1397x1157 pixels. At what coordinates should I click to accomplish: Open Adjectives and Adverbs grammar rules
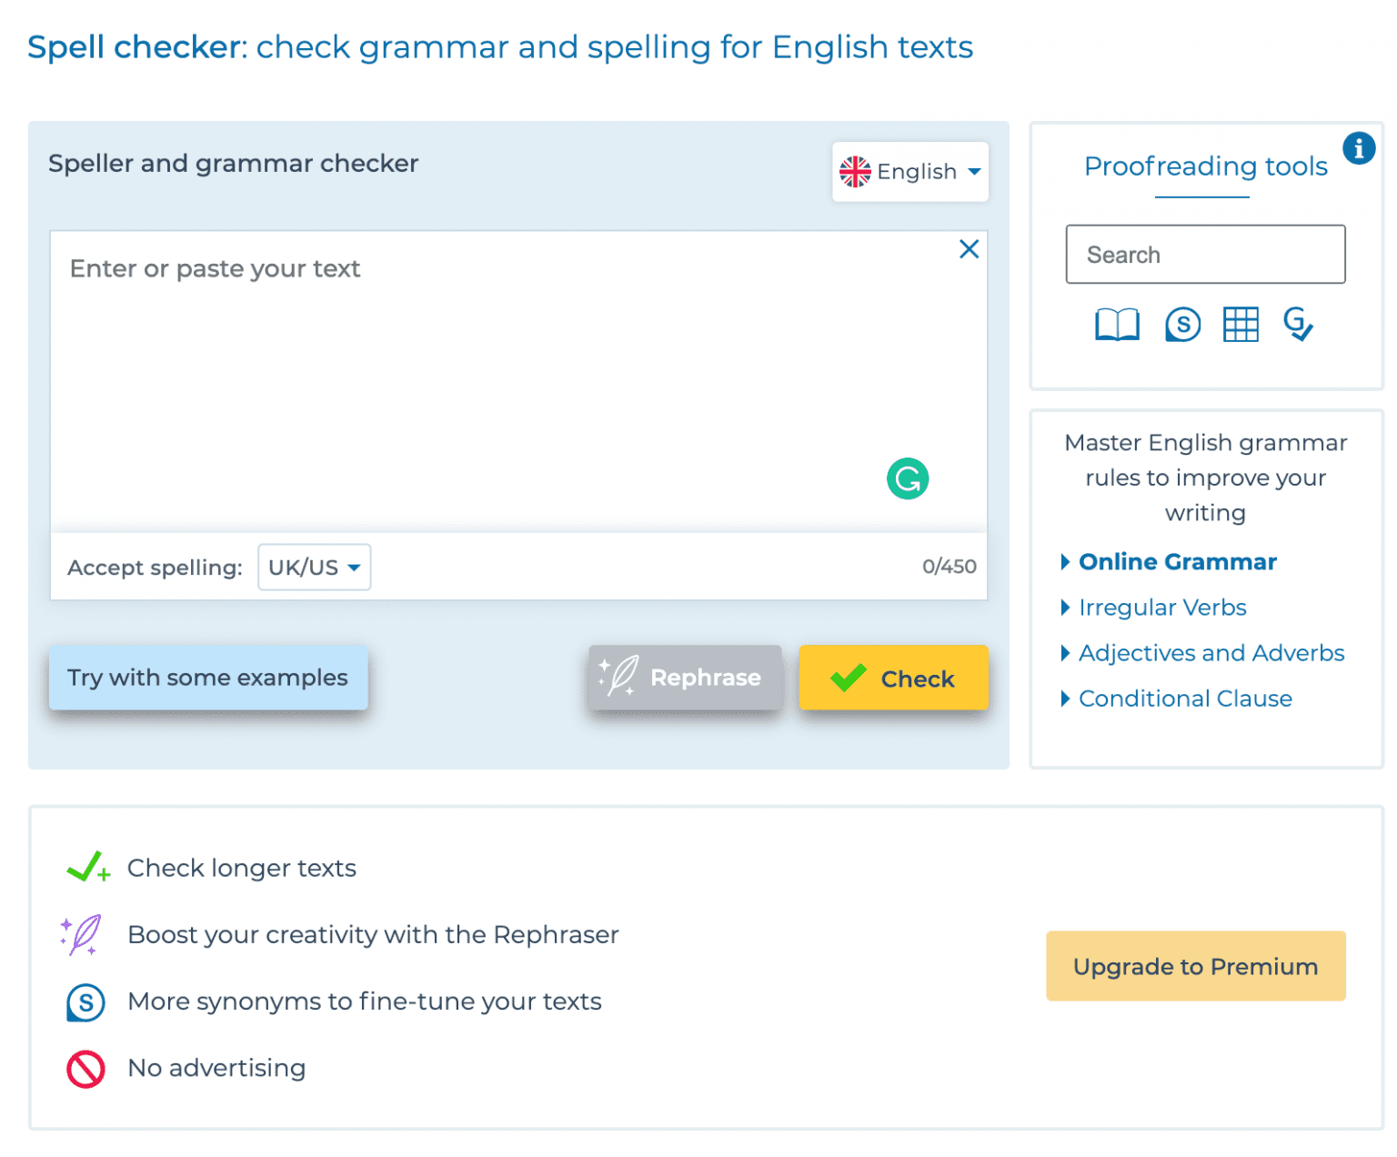(x=1211, y=653)
